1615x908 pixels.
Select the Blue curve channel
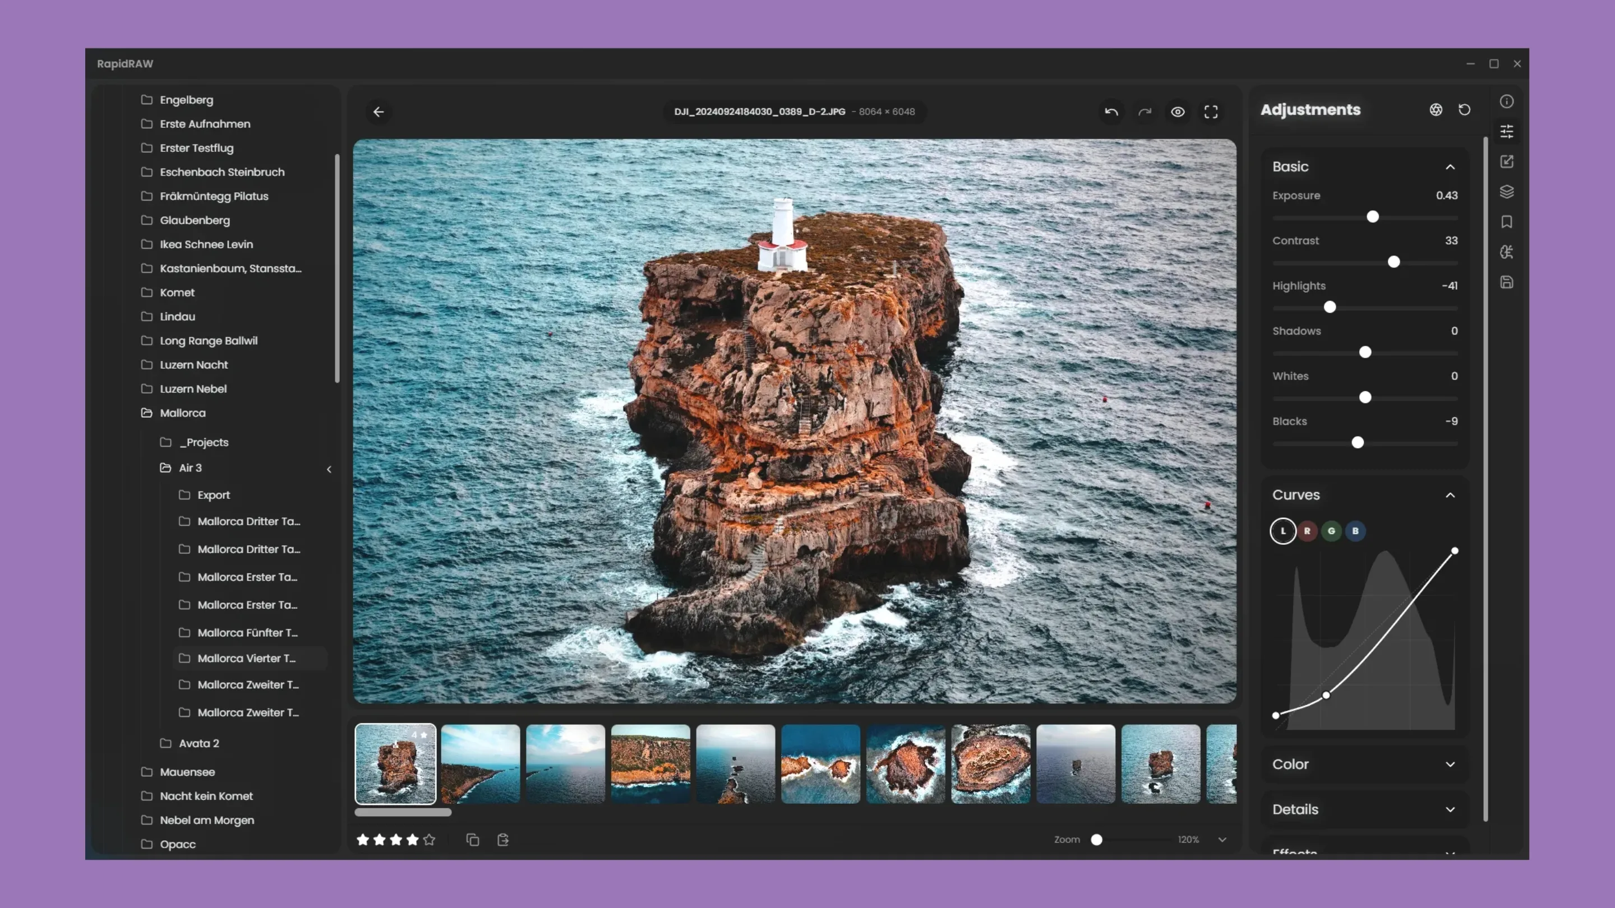pos(1355,531)
